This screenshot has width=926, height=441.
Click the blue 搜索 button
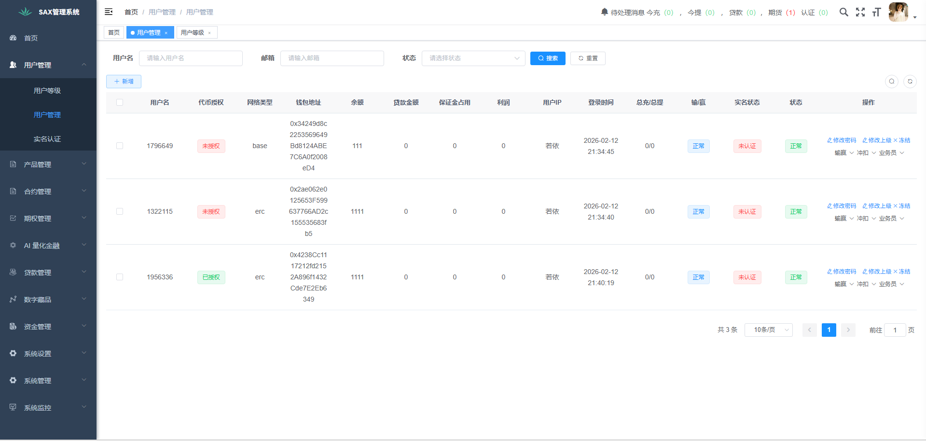point(547,58)
